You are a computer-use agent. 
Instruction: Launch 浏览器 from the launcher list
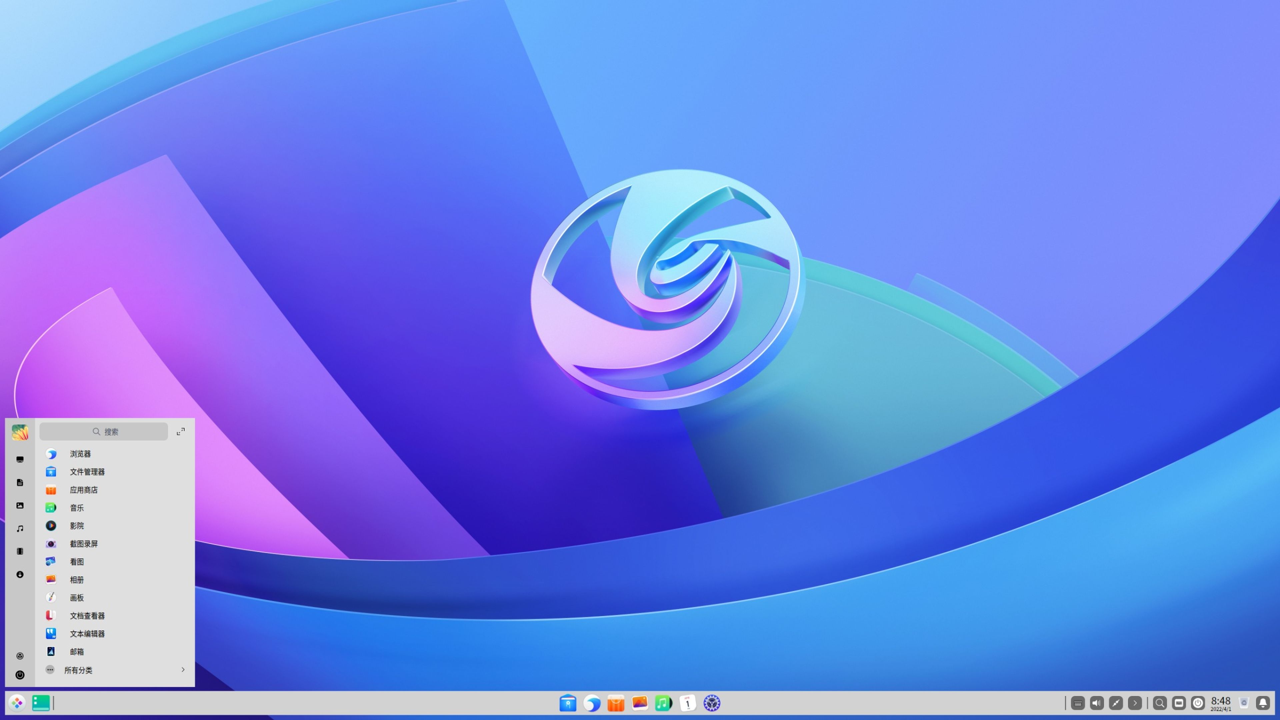[115, 454]
